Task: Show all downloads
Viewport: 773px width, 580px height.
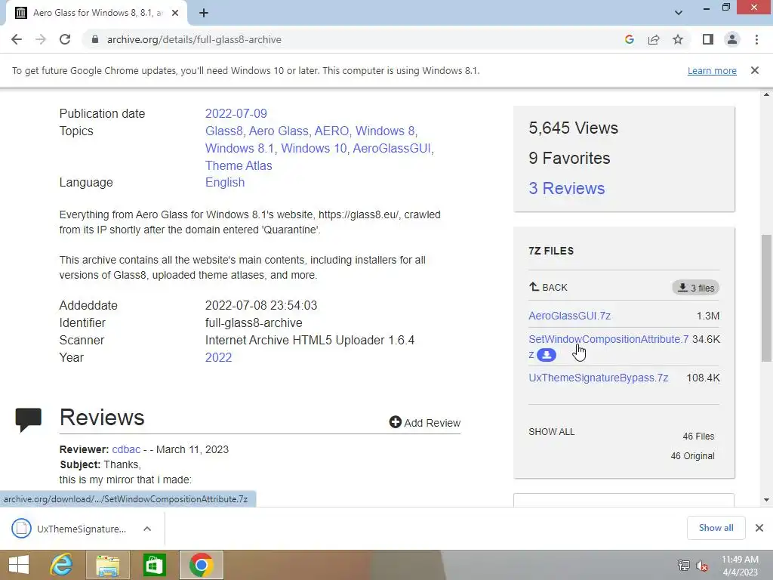Action: point(716,528)
